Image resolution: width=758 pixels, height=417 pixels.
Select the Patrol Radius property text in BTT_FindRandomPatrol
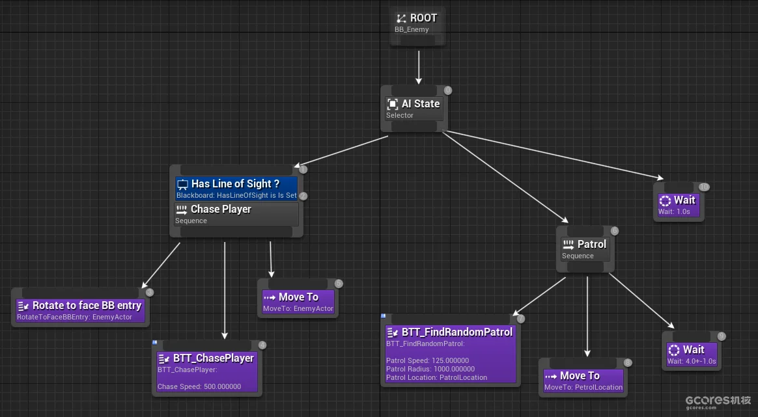[x=430, y=369]
